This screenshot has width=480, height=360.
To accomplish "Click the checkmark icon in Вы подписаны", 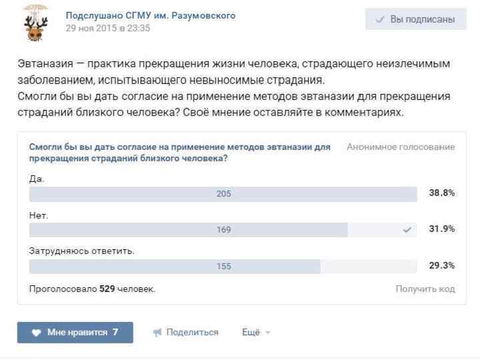I will coord(380,19).
